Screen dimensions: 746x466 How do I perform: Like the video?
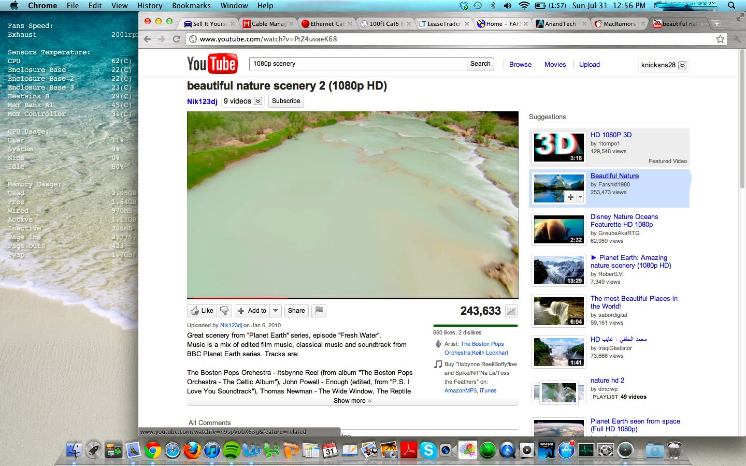coord(202,311)
